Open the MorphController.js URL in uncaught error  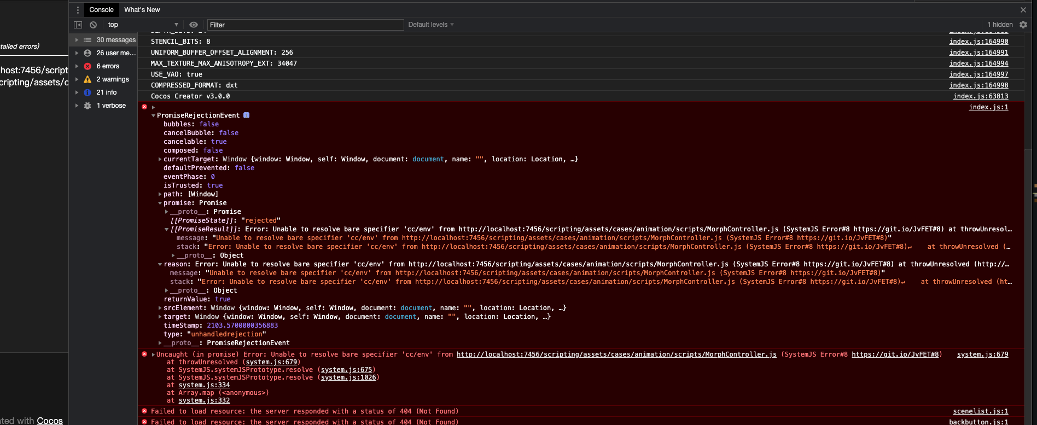pyautogui.click(x=616, y=354)
